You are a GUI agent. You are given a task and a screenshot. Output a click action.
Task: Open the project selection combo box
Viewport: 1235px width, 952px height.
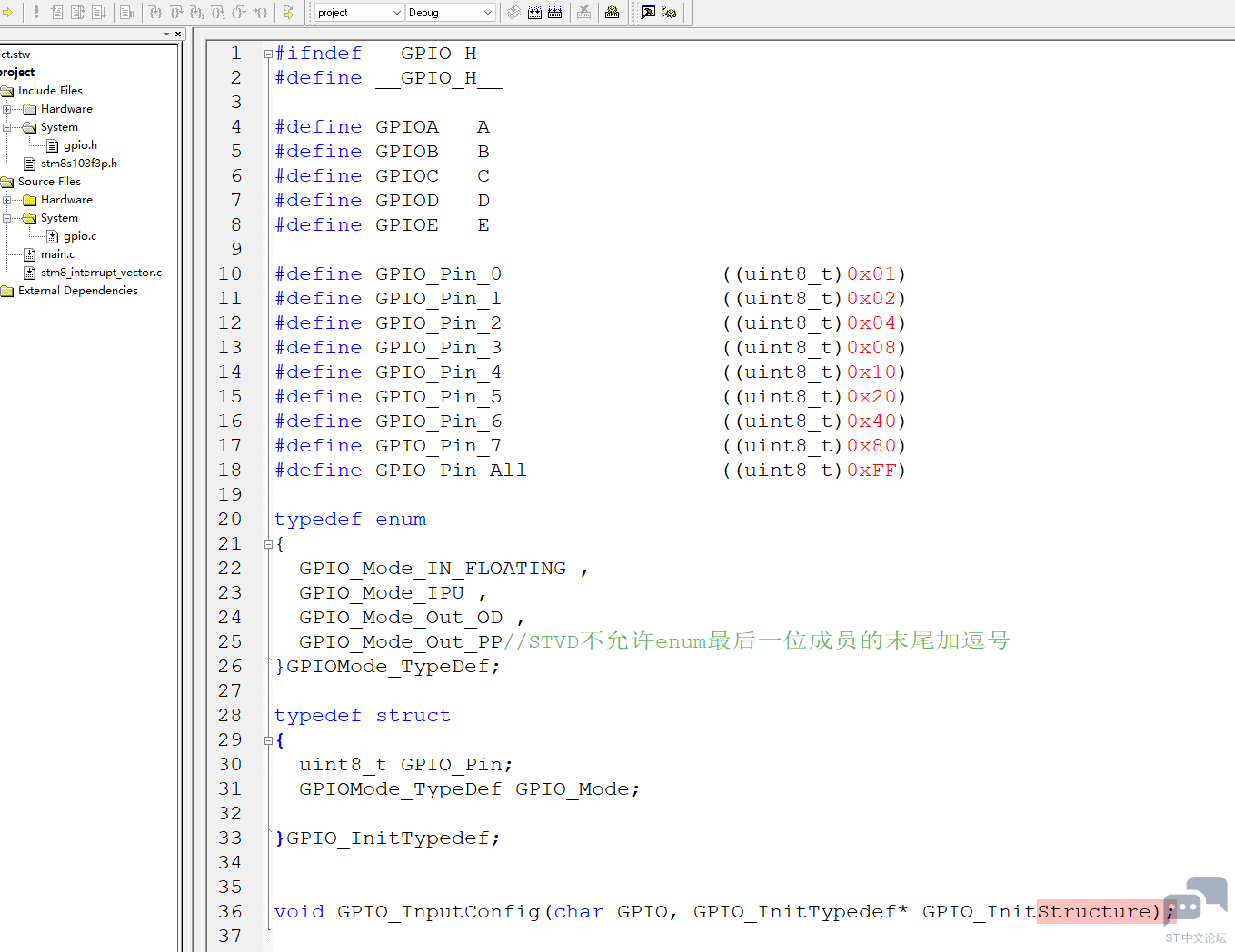pos(360,13)
